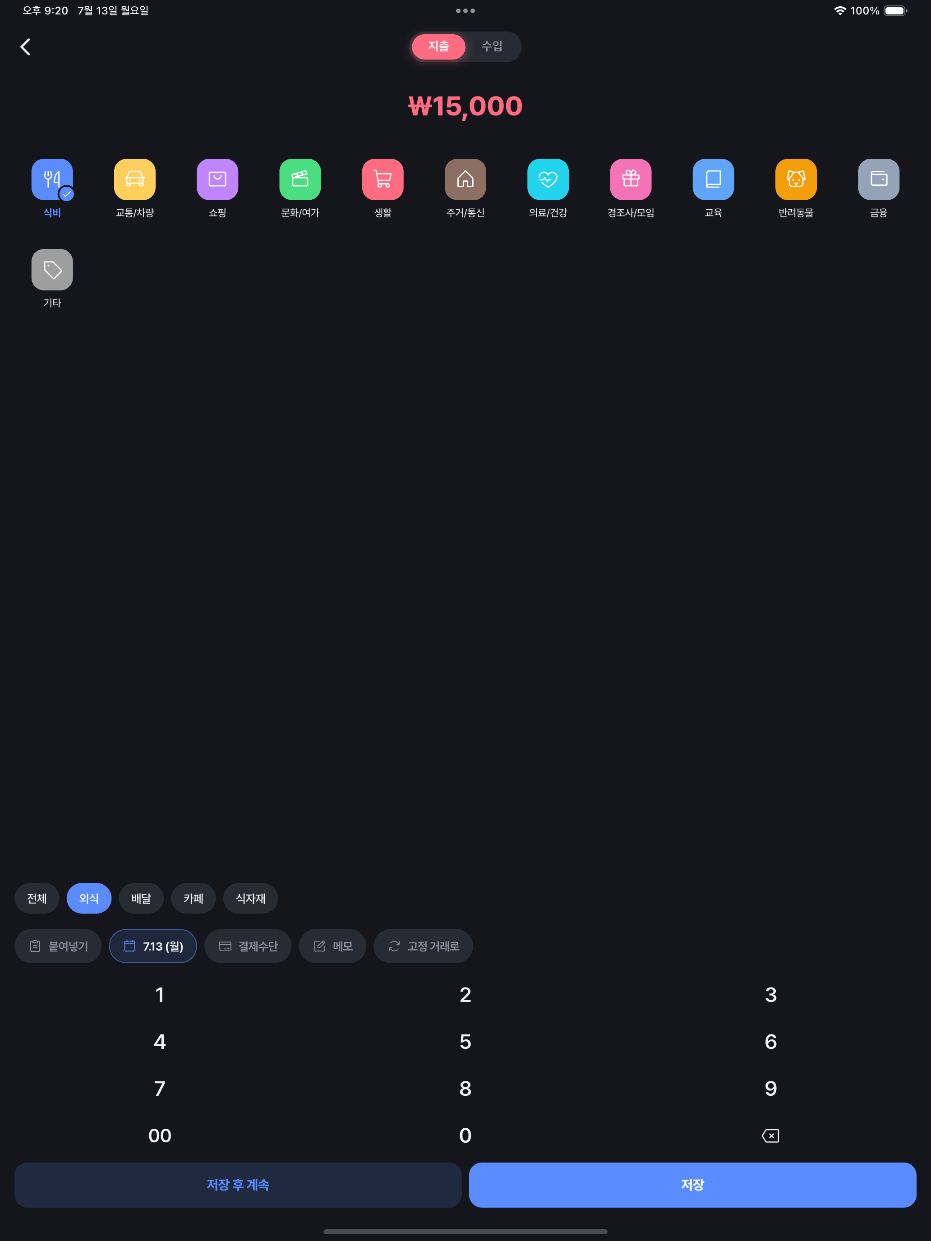The height and width of the screenshot is (1241, 931).
Task: Click 저장 후 계속 save and continue
Action: [238, 1185]
